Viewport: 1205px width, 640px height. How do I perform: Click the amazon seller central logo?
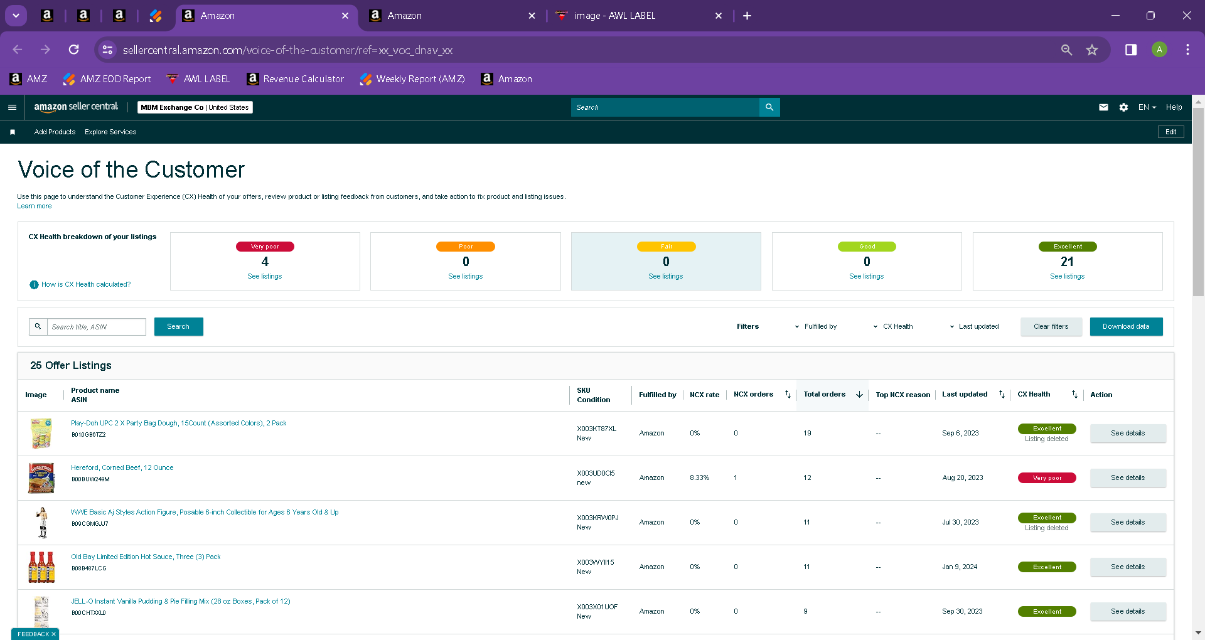point(76,107)
